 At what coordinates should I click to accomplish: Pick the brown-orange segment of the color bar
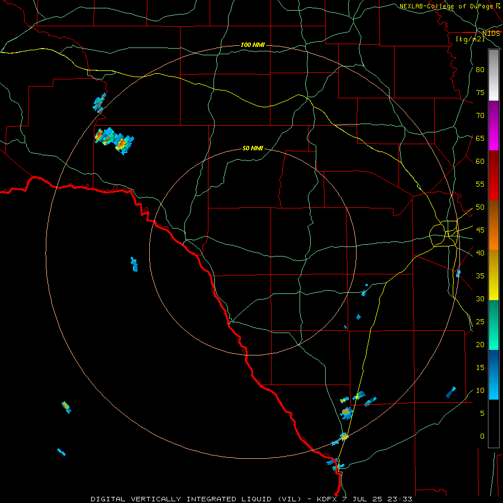click(x=493, y=225)
